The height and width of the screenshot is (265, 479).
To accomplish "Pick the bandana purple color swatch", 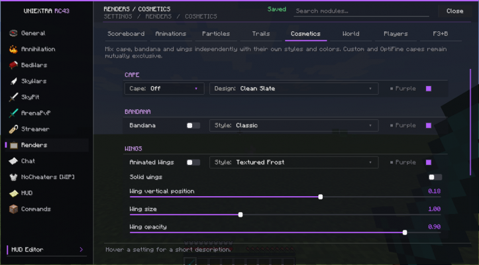I will coord(429,125).
